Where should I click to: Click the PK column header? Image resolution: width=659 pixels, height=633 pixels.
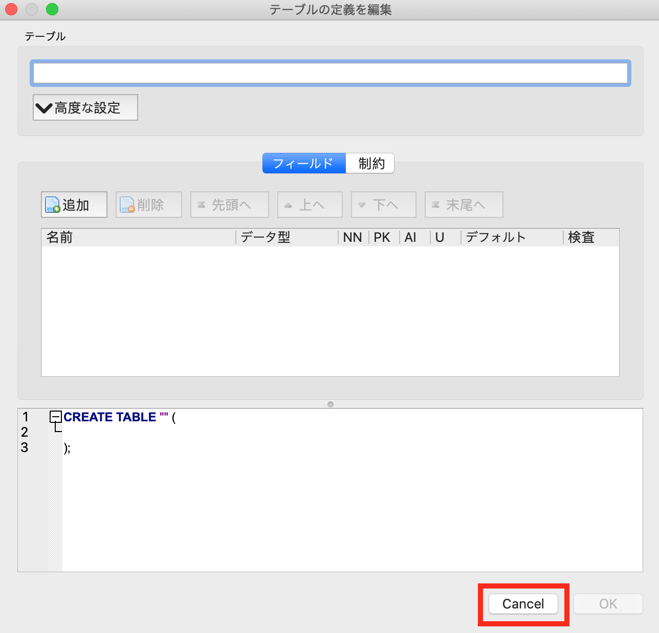384,237
